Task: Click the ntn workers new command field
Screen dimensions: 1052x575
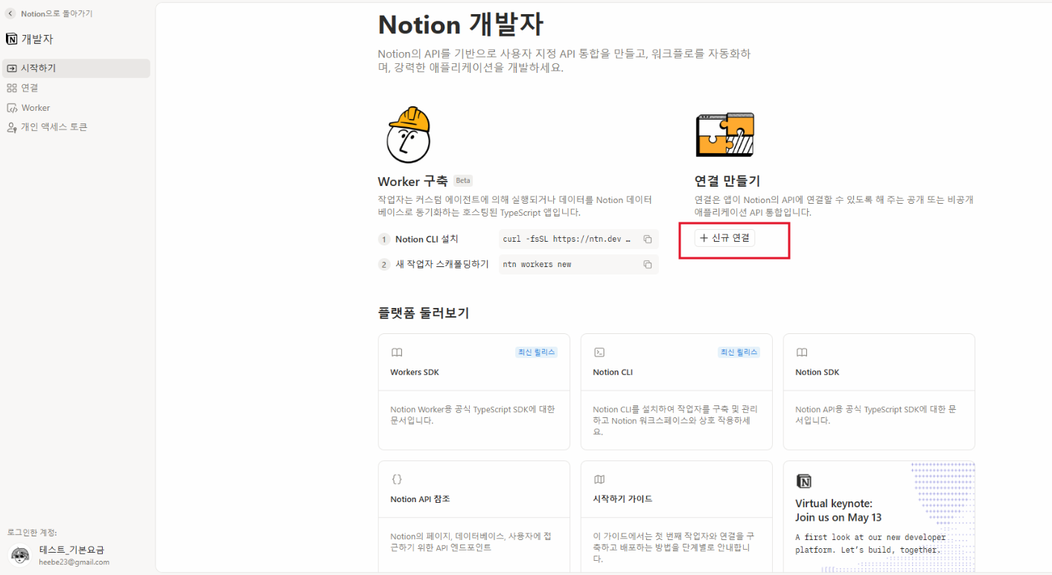Action: (578, 265)
